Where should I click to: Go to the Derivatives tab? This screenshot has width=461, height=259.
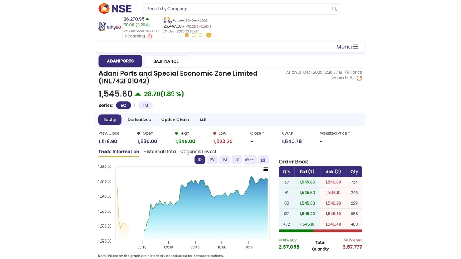tap(139, 120)
